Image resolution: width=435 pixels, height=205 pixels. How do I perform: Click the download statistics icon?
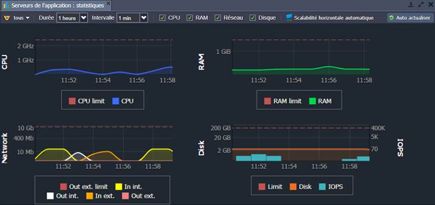pos(411,4)
